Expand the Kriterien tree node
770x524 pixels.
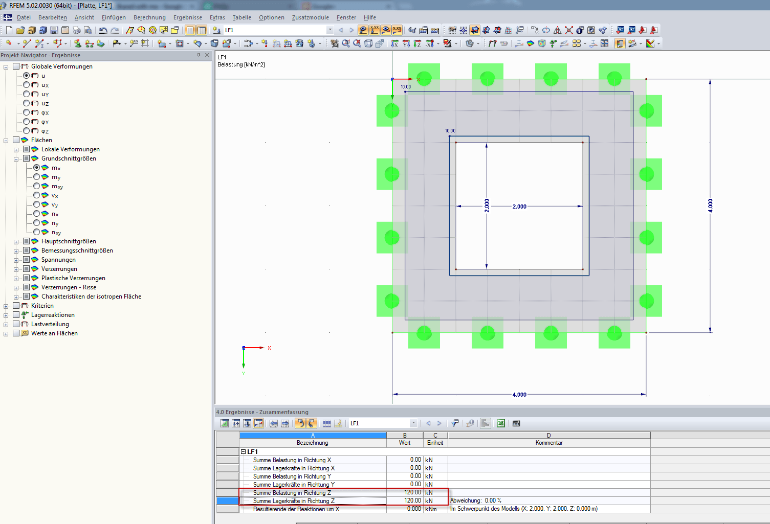coord(6,306)
